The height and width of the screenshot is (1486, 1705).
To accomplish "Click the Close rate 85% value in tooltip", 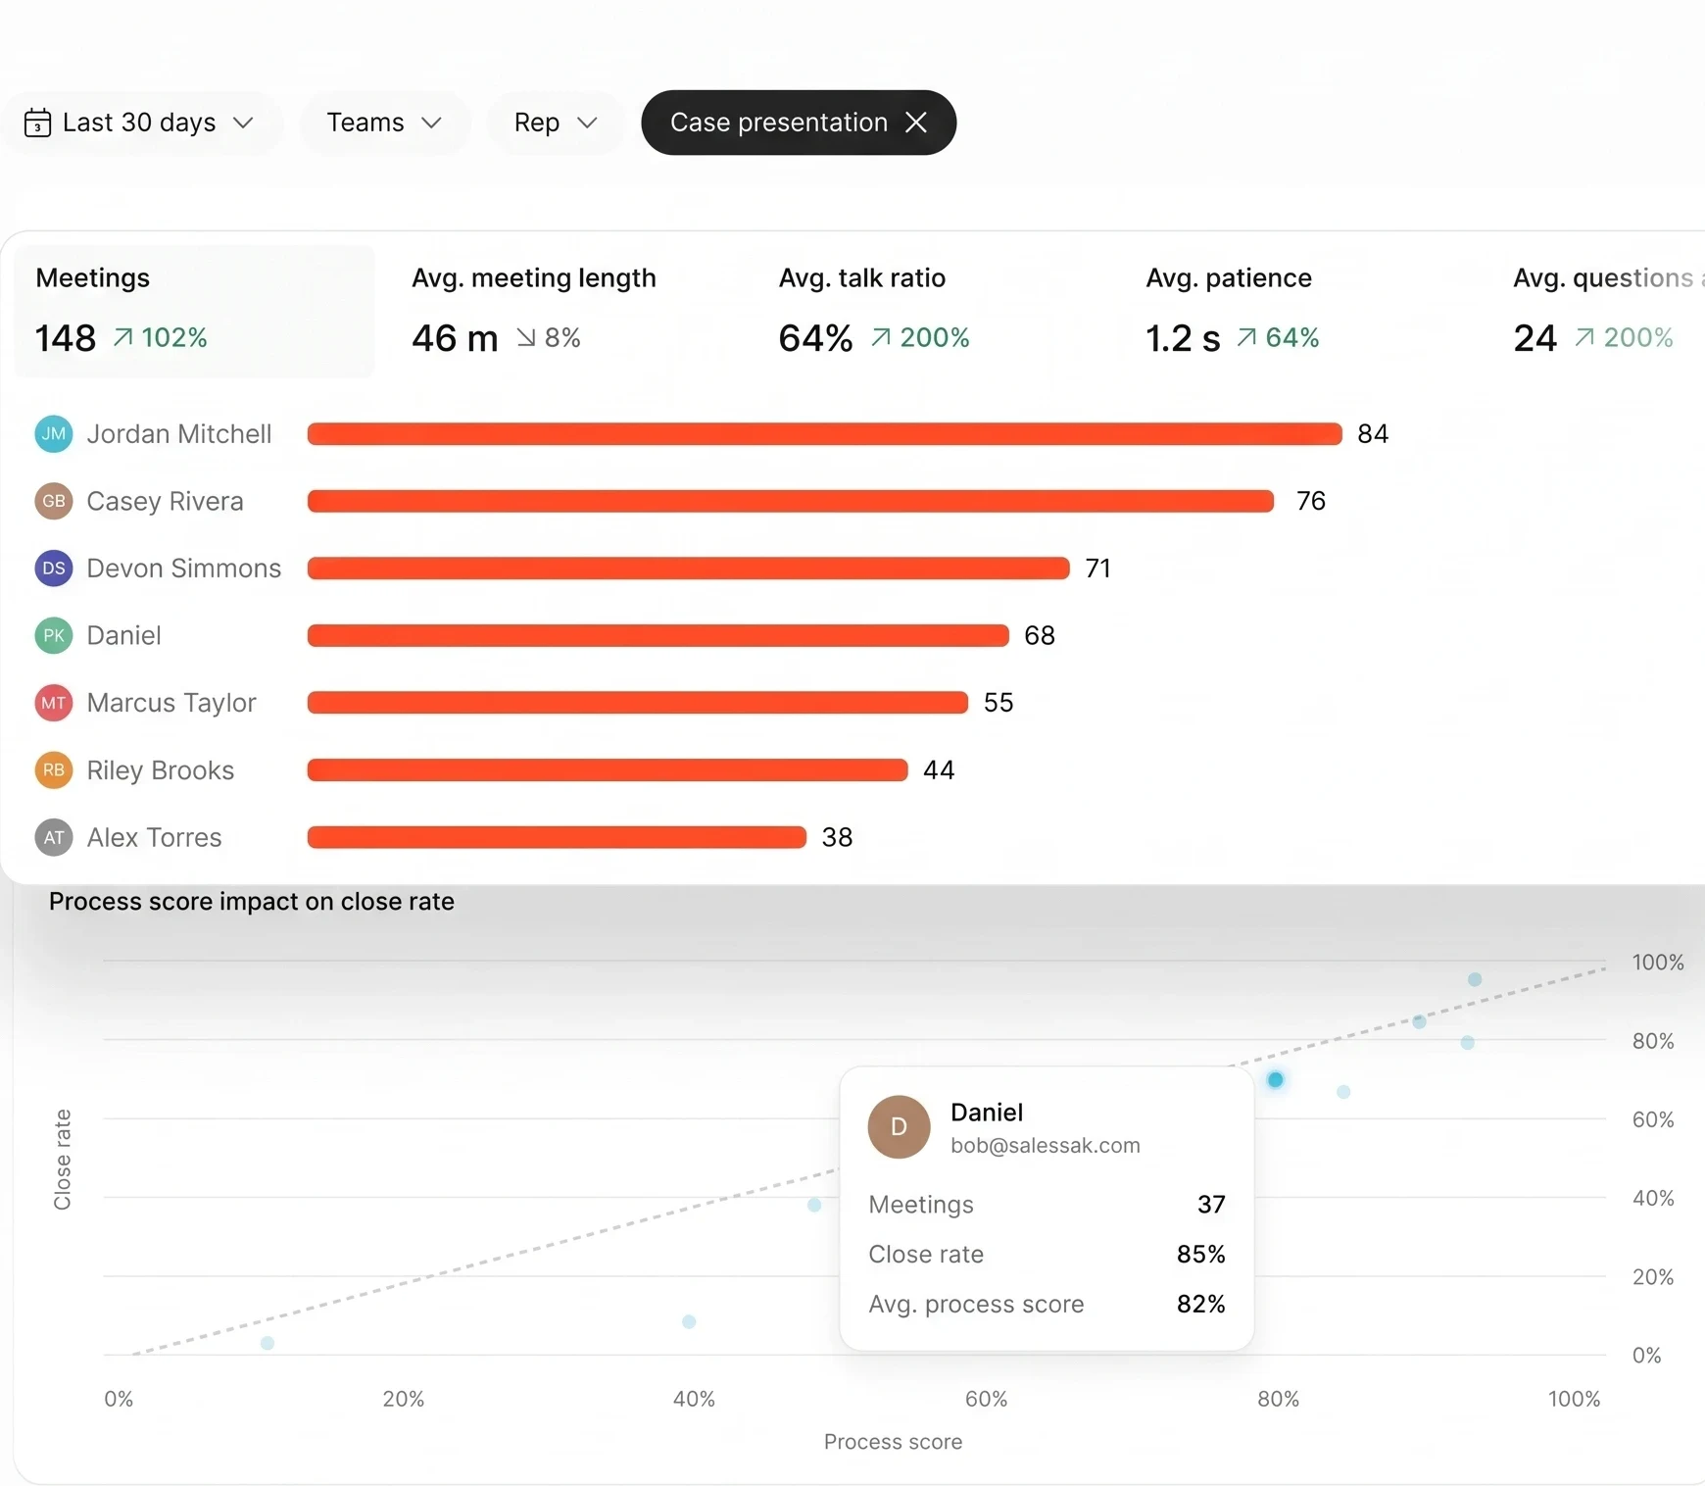I will tap(1200, 1254).
